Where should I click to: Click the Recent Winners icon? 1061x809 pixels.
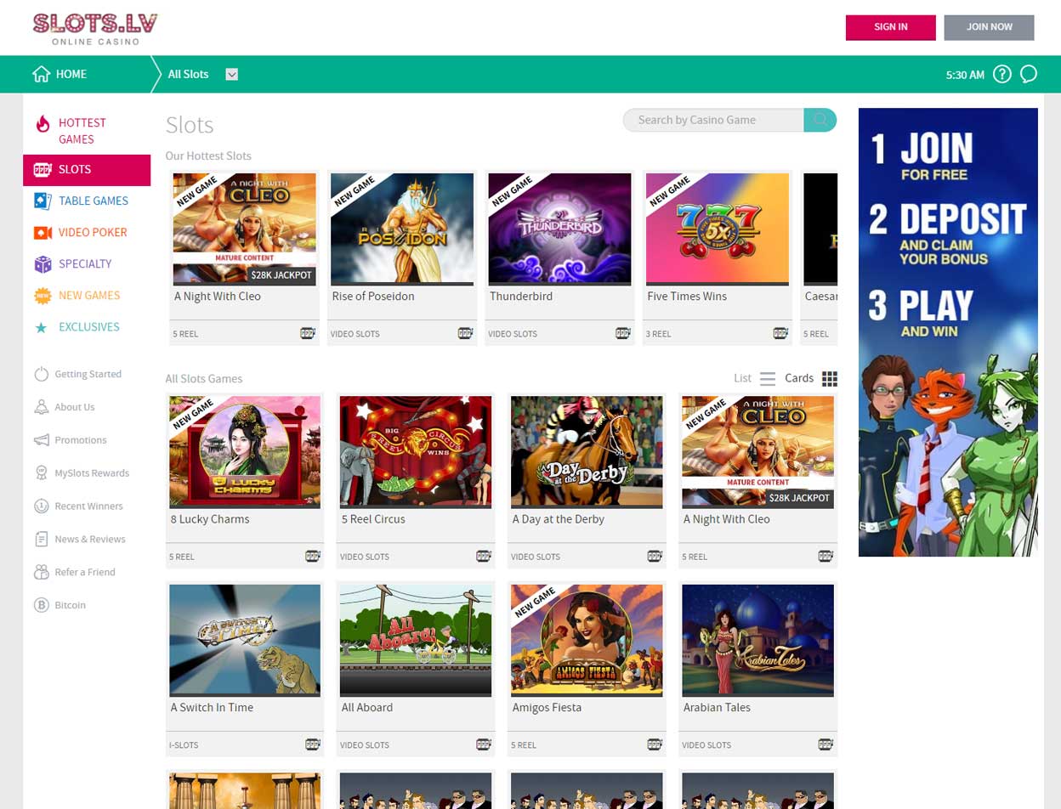[x=41, y=506]
